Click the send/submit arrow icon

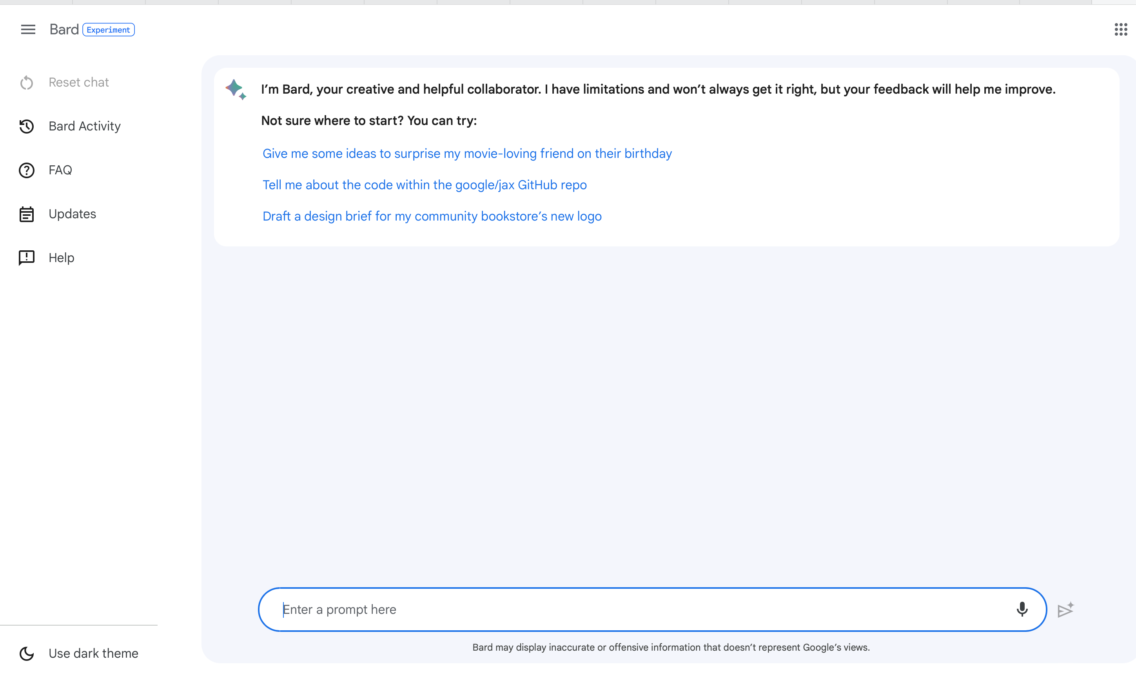(1065, 610)
